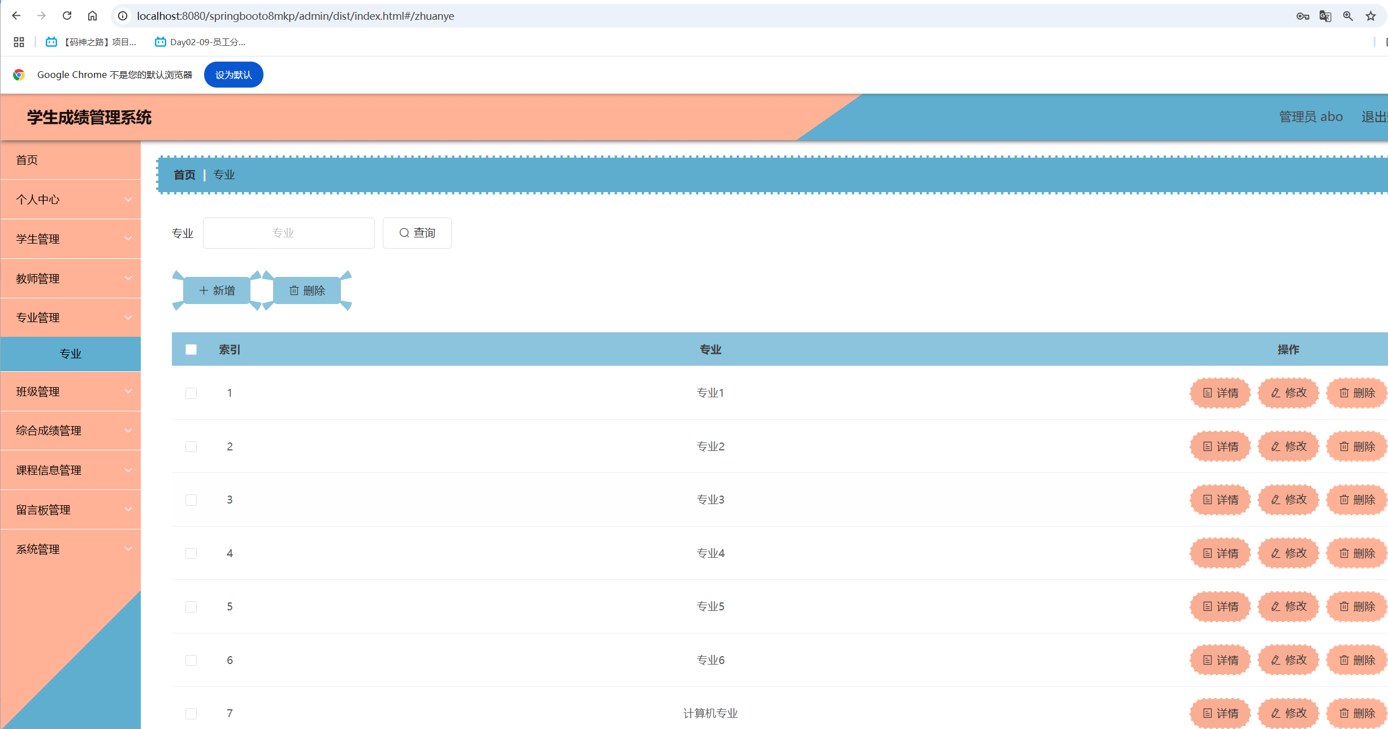
Task: Expand the 系统管理 sidebar menu
Action: click(x=71, y=549)
